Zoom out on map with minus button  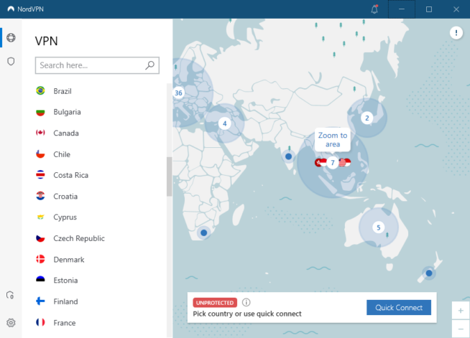[x=461, y=329]
